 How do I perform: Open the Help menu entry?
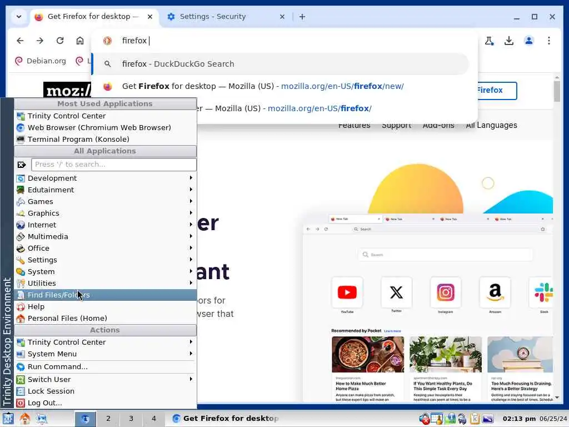106,307
